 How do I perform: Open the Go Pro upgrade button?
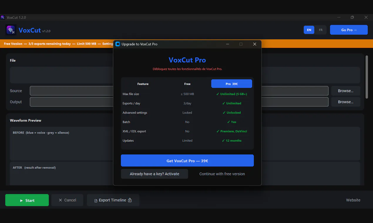349,30
